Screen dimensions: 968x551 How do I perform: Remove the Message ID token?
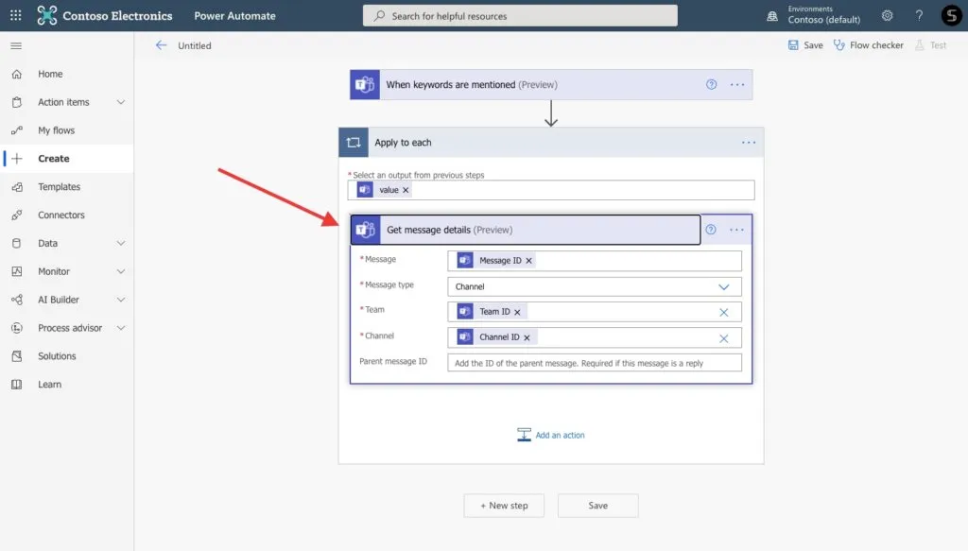(x=528, y=261)
